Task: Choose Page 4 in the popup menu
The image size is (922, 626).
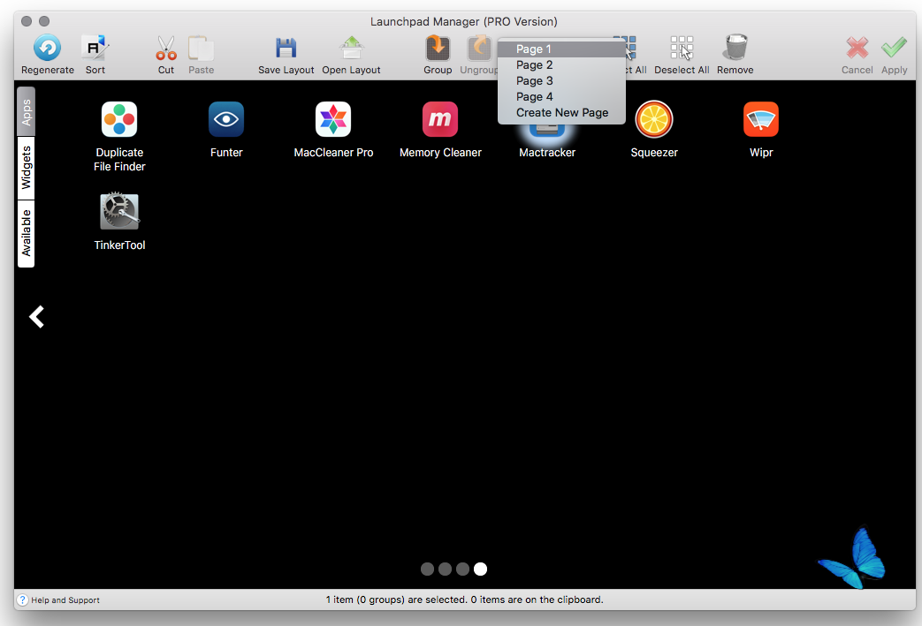Action: [561, 97]
